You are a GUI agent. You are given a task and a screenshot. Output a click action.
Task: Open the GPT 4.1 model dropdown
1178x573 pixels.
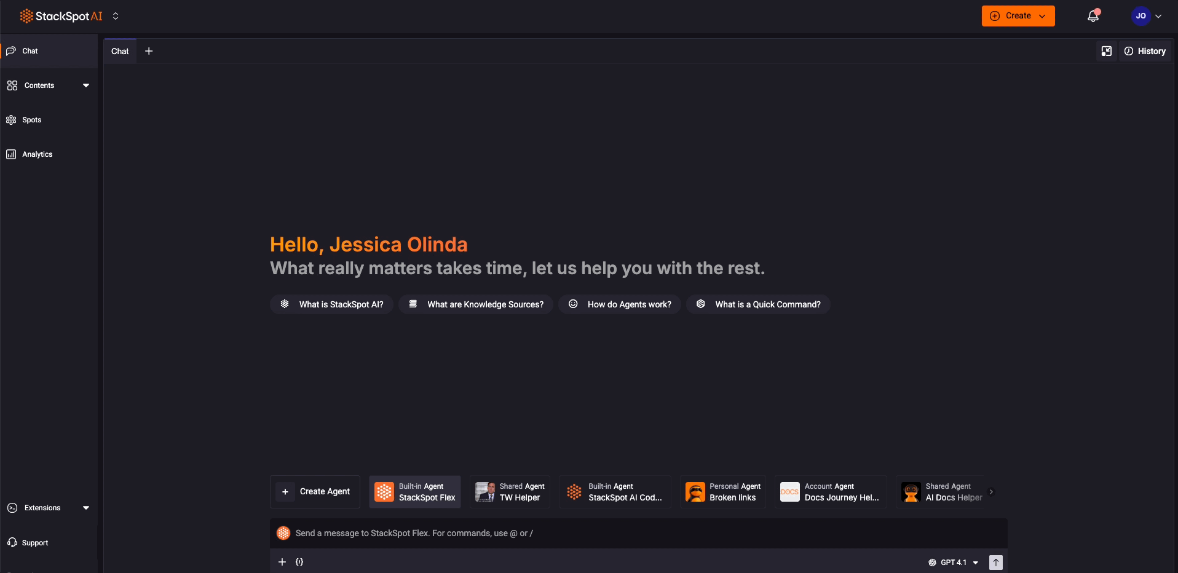click(954, 562)
